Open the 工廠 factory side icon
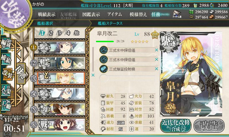The width and height of the screenshot is (229, 137). 6,105
